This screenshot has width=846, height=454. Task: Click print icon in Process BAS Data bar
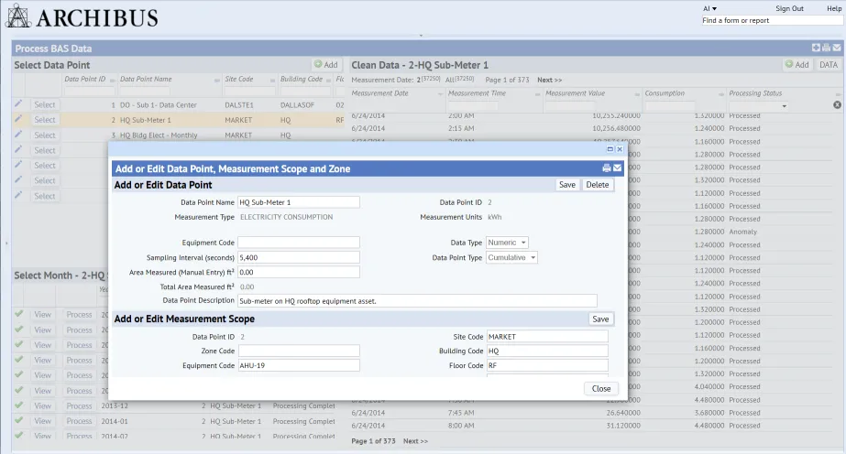(x=826, y=48)
